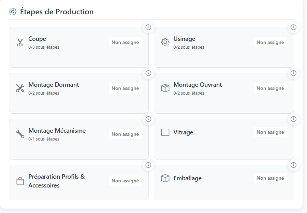Click the gear icon next to Étapes de Production

[13, 12]
